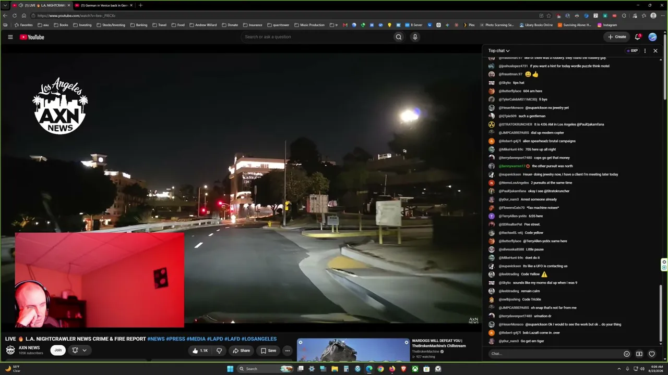Open the Stocks/Investing bookmarks folder
The image size is (668, 375).
point(111,25)
